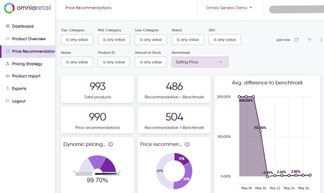Click the 504 Recommendation ≠ Benchmark tile

[174, 120]
